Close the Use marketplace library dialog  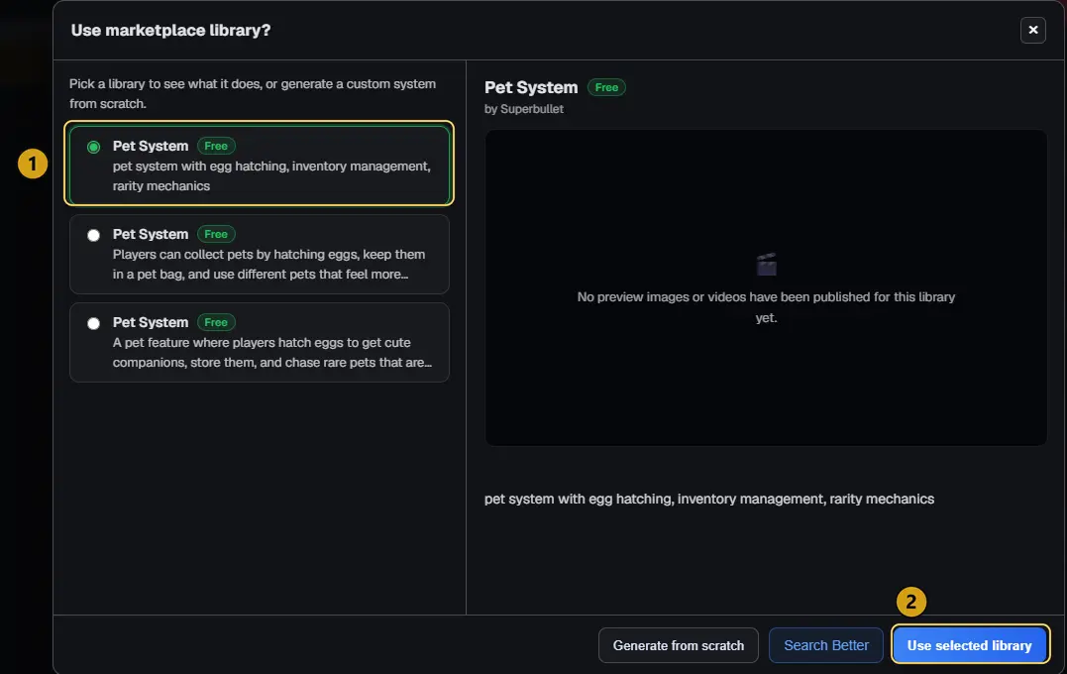1032,30
